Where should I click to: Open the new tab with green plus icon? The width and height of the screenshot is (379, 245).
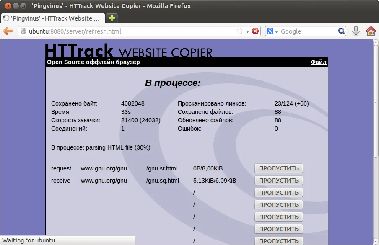tap(112, 18)
